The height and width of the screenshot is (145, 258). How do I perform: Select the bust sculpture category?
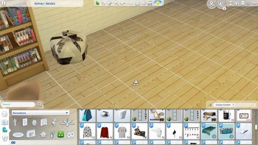point(54,122)
